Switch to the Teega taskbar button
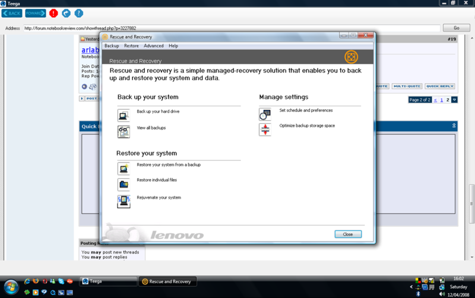This screenshot has width=475, height=298. pos(108,281)
